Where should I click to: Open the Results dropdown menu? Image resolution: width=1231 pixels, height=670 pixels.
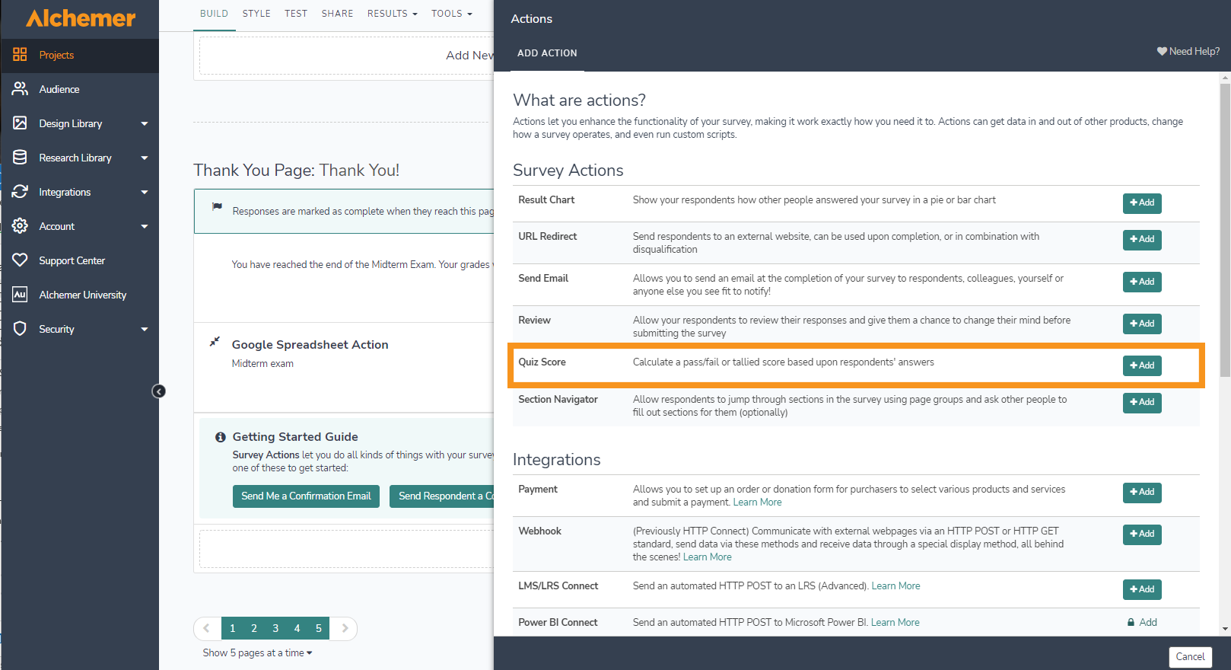(x=392, y=14)
